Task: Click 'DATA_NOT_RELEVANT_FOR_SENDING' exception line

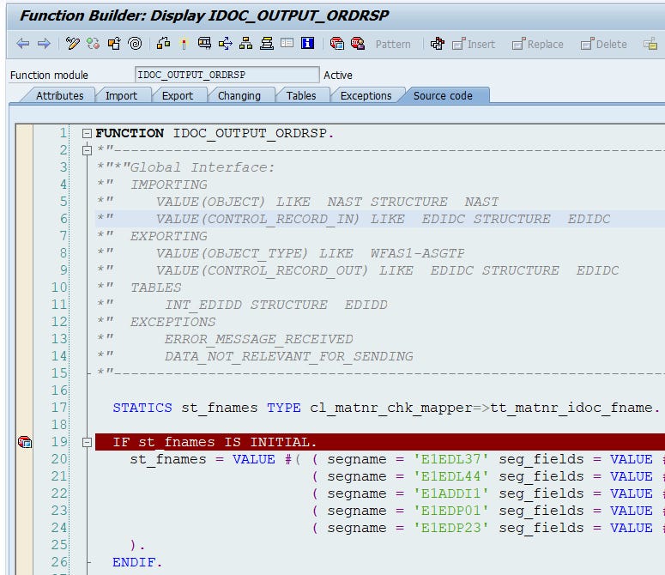Action: [x=289, y=356]
